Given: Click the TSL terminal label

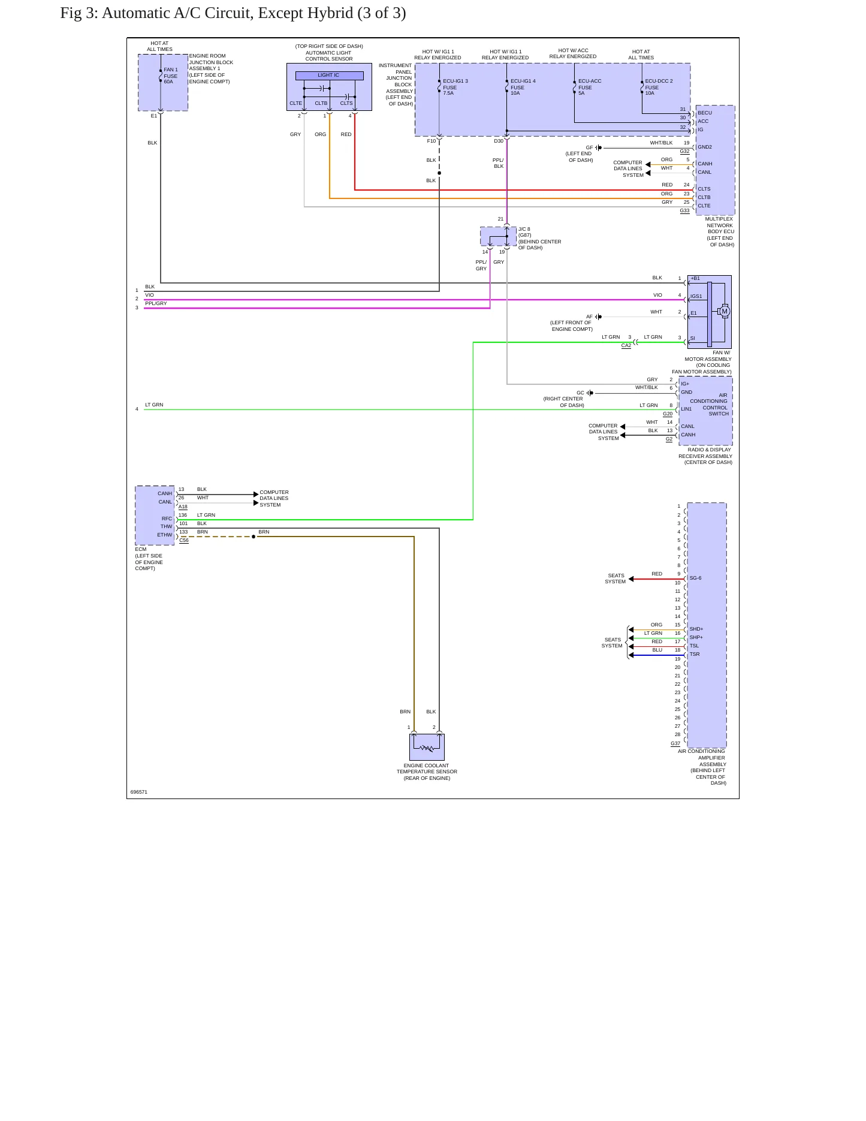Looking at the screenshot, I should 694,646.
